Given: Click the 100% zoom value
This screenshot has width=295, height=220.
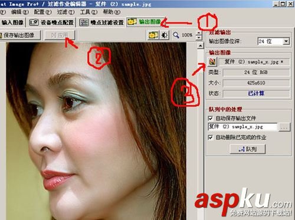Looking at the screenshot, I should coord(187,35).
